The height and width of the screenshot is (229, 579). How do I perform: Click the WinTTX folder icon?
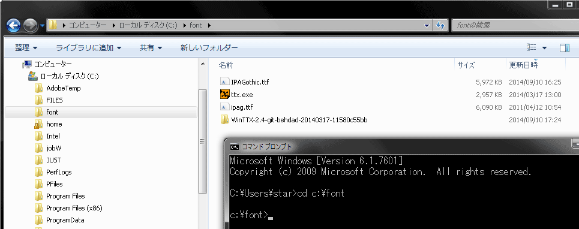click(225, 119)
